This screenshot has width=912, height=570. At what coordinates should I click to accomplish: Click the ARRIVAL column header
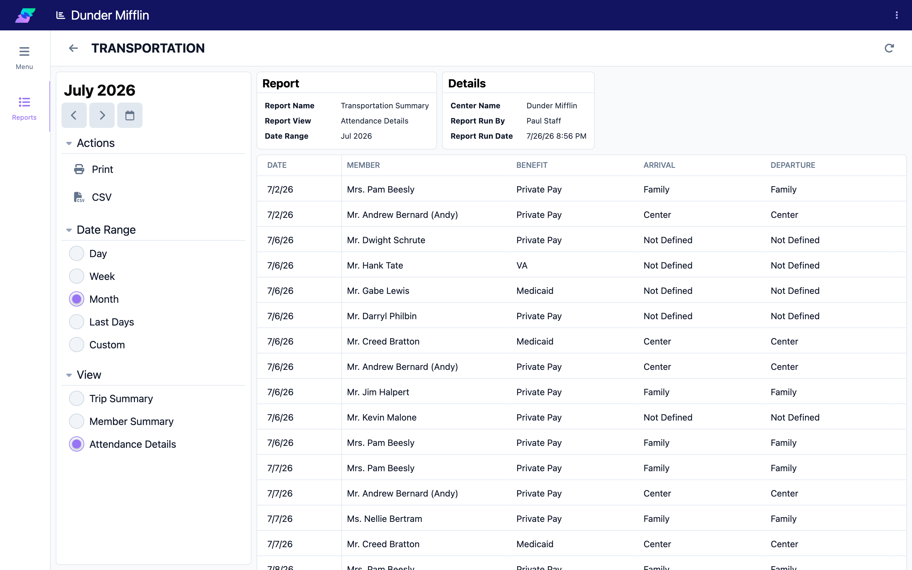(x=659, y=165)
